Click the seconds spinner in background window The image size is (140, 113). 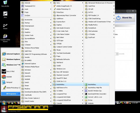[117, 54]
